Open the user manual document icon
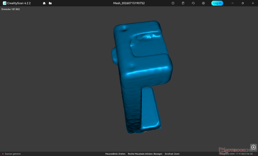This screenshot has width=258, height=156. 183,3
